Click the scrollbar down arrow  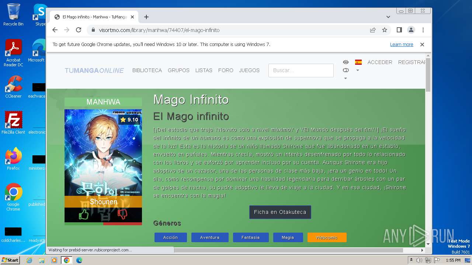428,244
